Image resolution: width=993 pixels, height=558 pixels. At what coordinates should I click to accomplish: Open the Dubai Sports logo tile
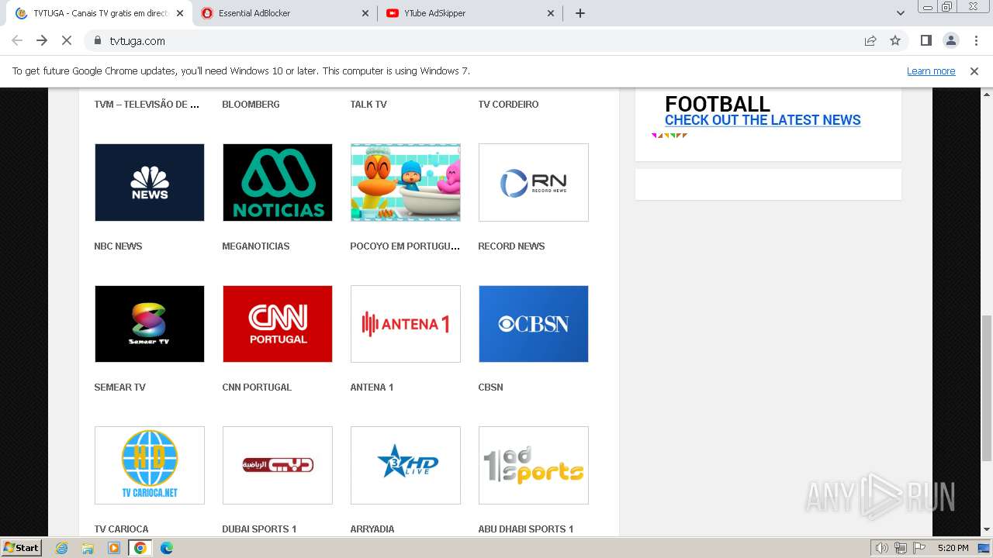click(278, 465)
